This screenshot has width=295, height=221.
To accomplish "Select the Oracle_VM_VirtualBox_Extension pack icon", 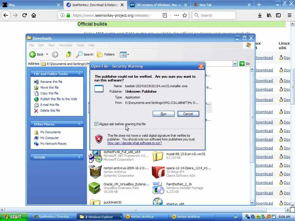I will click(x=94, y=188).
